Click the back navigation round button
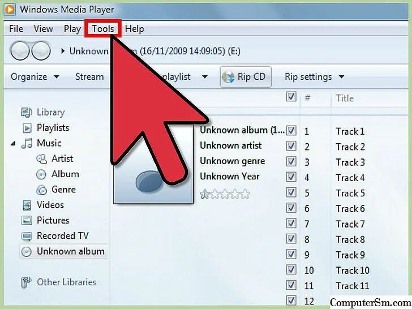This screenshot has width=412, height=309. pos(19,51)
